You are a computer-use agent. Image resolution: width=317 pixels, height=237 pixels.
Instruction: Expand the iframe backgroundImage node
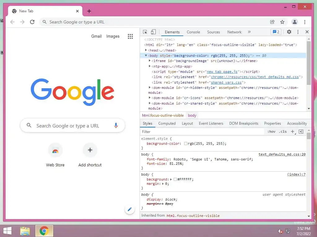(150, 61)
